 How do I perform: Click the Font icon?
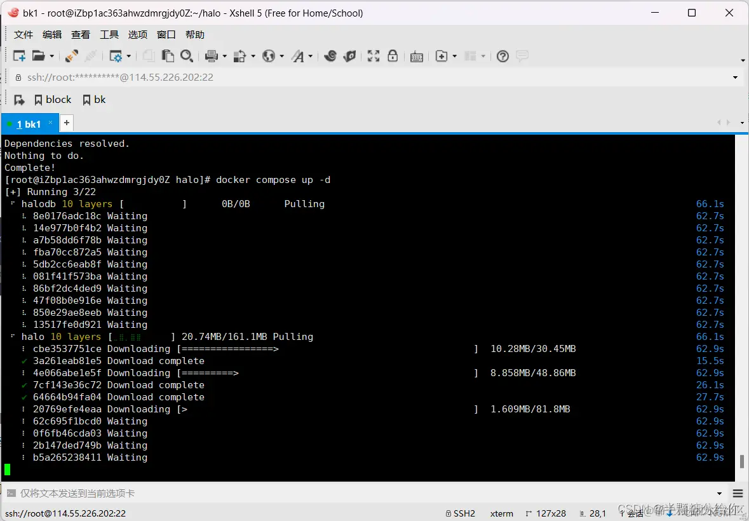coord(298,56)
